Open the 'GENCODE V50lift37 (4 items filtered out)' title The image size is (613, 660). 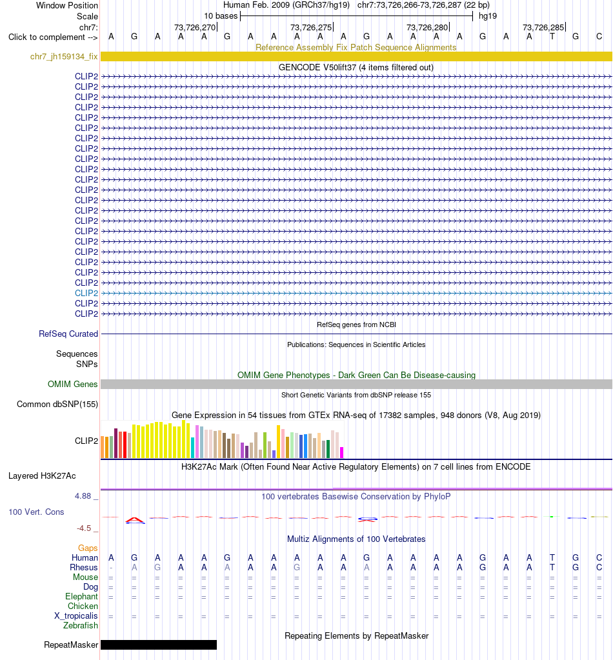click(x=356, y=67)
